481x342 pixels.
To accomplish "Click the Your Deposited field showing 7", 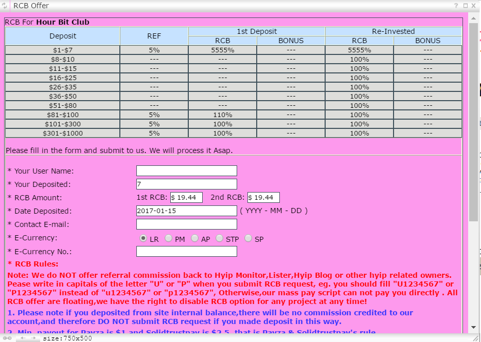I will 187,184.
